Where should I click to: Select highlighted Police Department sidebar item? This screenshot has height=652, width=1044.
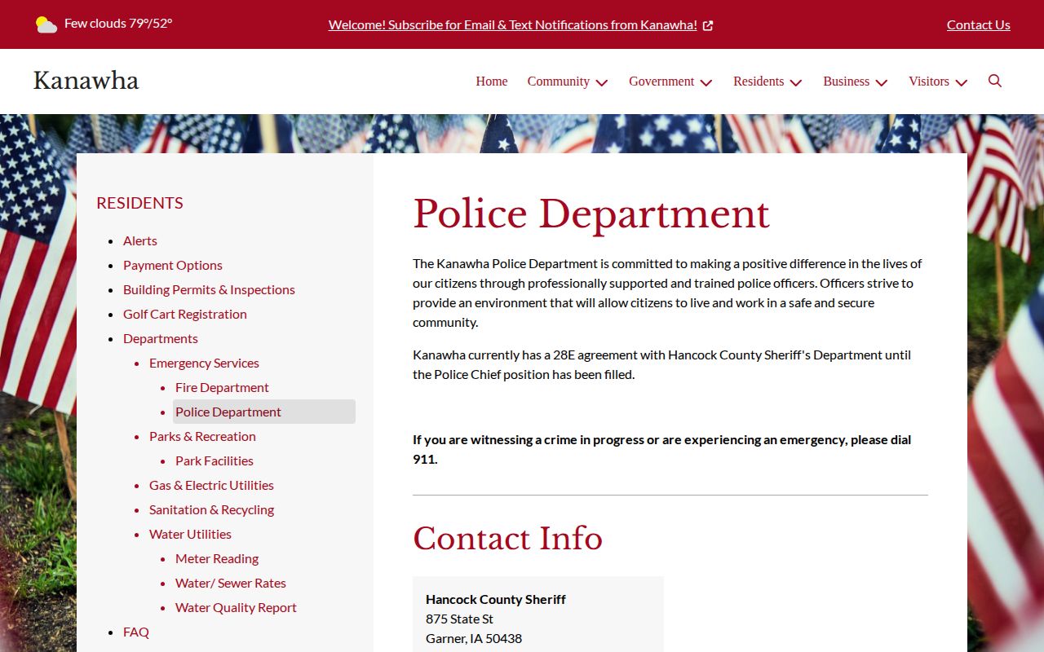coord(264,412)
